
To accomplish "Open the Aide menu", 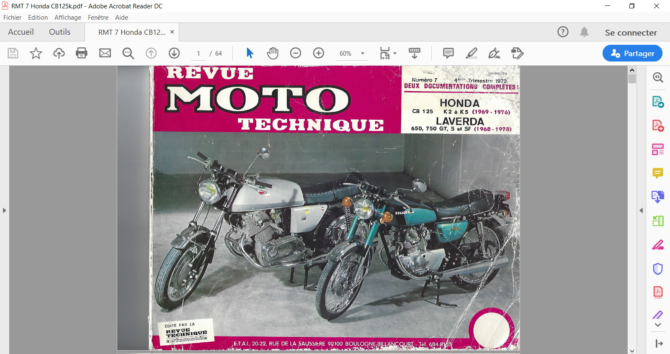I will pyautogui.click(x=121, y=18).
